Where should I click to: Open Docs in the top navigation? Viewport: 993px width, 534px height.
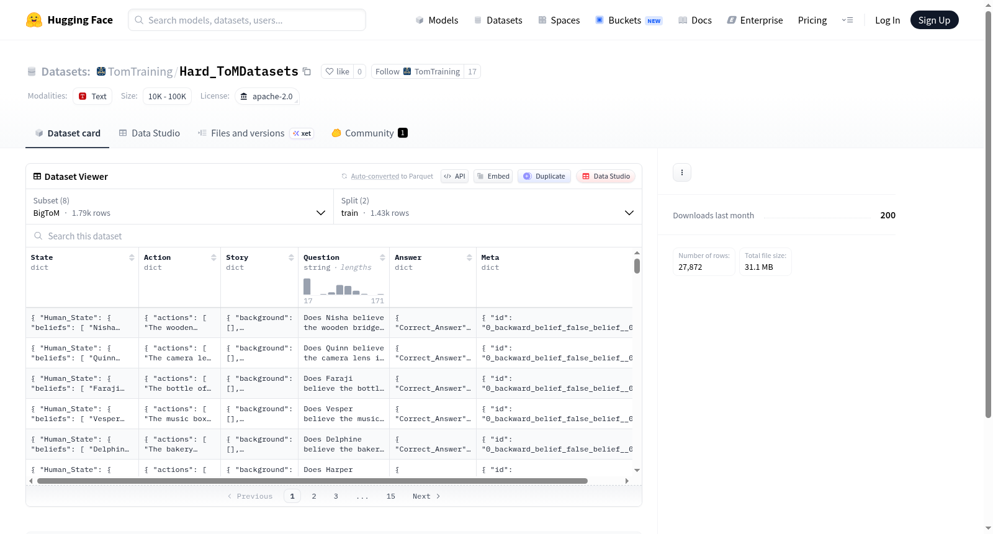(x=695, y=20)
